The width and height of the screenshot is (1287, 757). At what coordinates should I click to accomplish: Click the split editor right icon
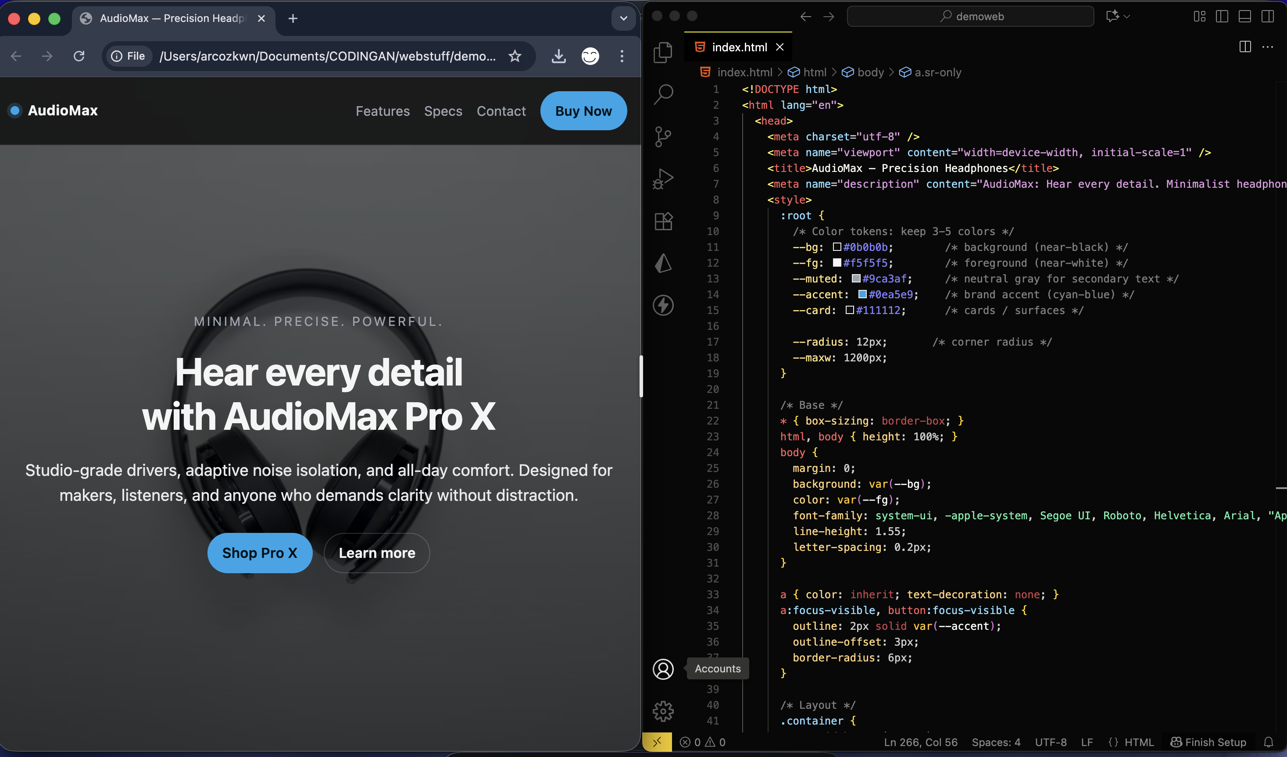(1244, 47)
